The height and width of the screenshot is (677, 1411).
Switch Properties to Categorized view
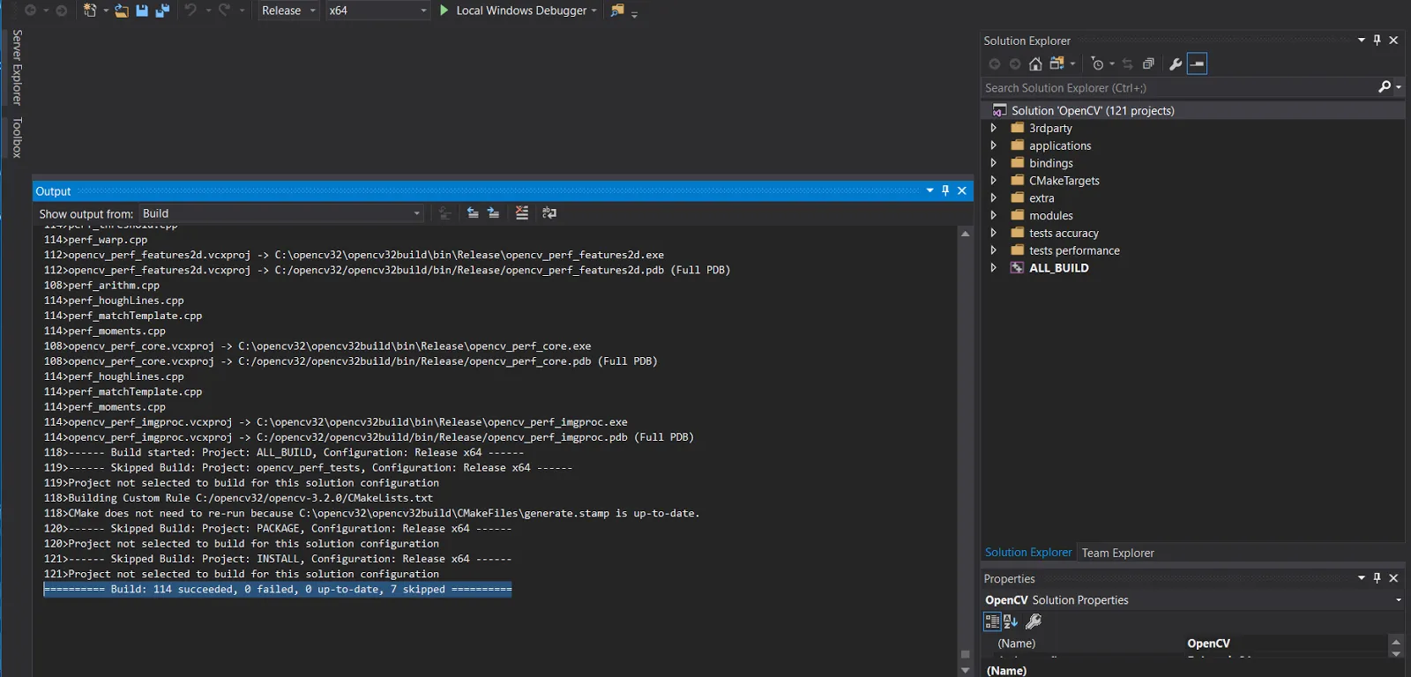tap(992, 621)
